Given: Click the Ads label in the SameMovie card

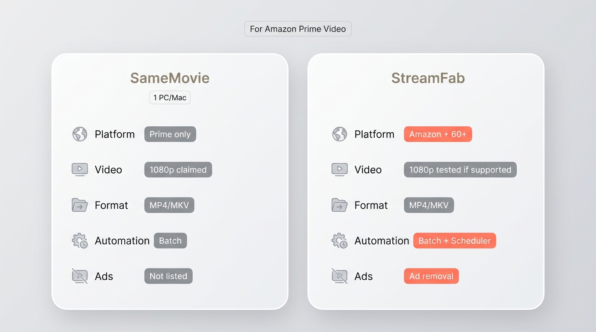Looking at the screenshot, I should point(104,276).
